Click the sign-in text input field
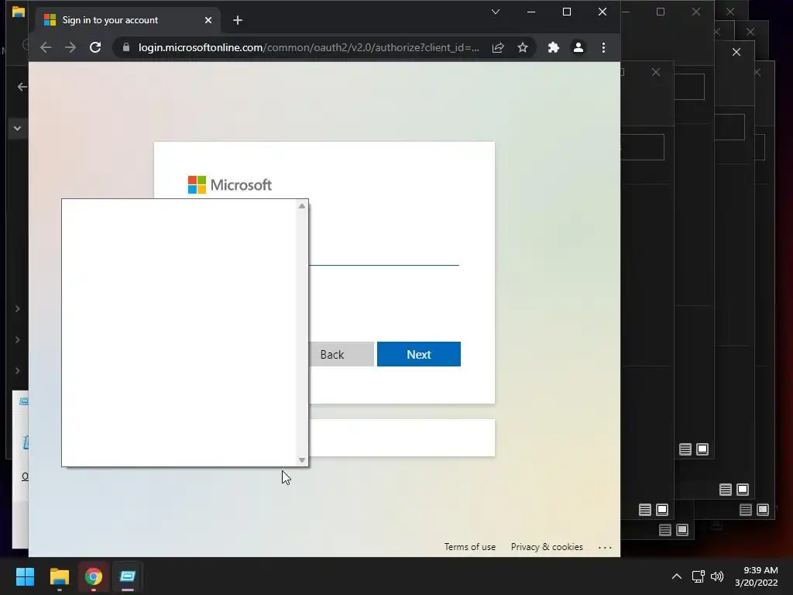This screenshot has height=595, width=793. click(x=384, y=256)
